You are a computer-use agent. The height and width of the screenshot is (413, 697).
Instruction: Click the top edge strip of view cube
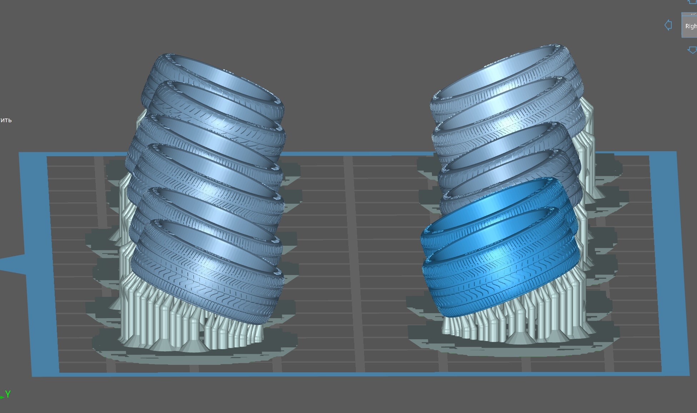690,15
